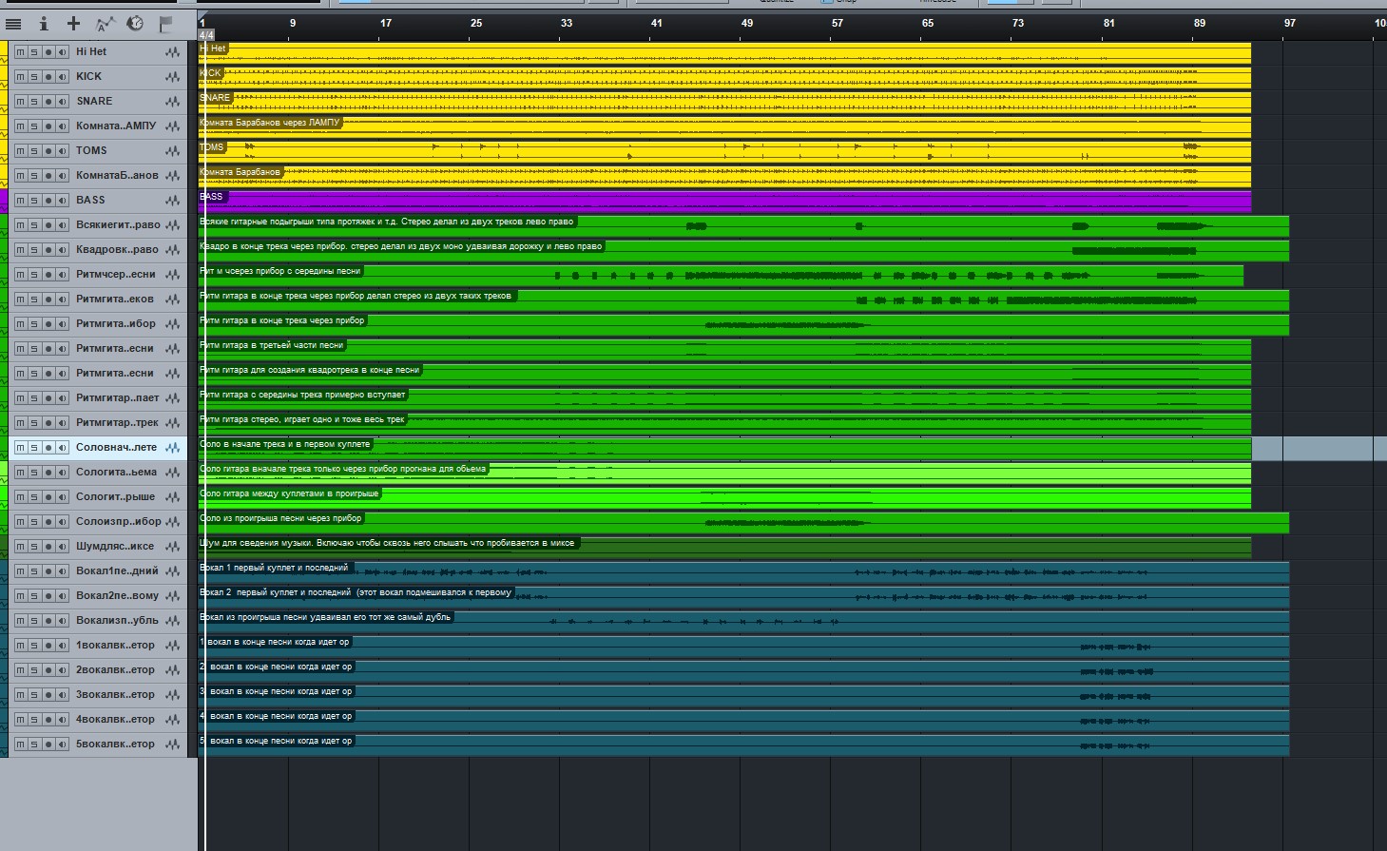
Task: Select the TOMS track name
Action: (x=91, y=151)
